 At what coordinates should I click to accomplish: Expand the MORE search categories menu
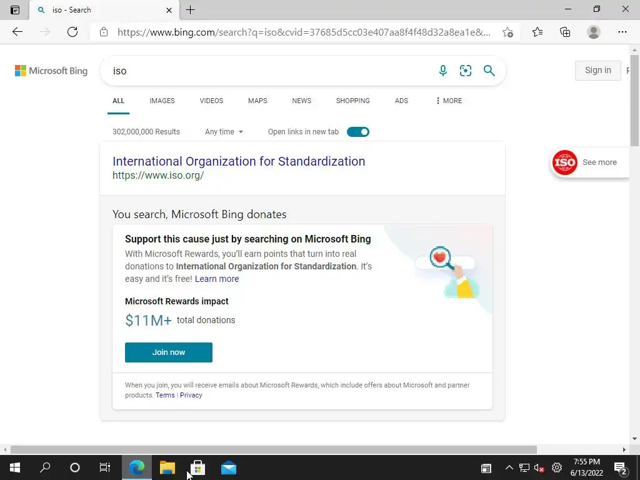click(449, 101)
